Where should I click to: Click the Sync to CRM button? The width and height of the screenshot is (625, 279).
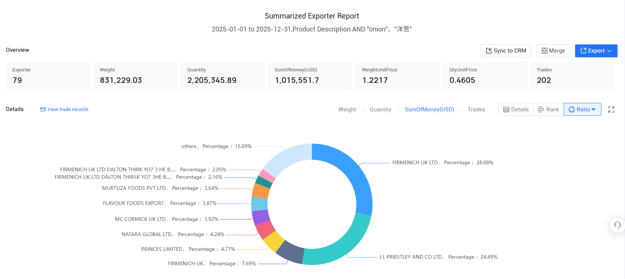pos(506,51)
